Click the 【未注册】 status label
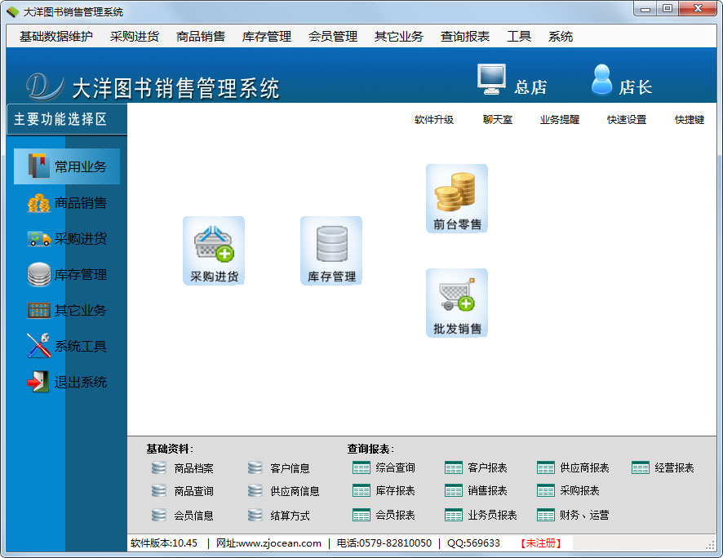Viewport: 723px width, 558px height. 541,543
